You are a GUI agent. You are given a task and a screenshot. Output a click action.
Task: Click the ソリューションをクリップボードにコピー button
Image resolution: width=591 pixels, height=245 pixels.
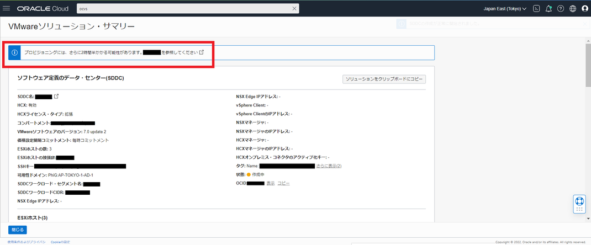click(384, 79)
